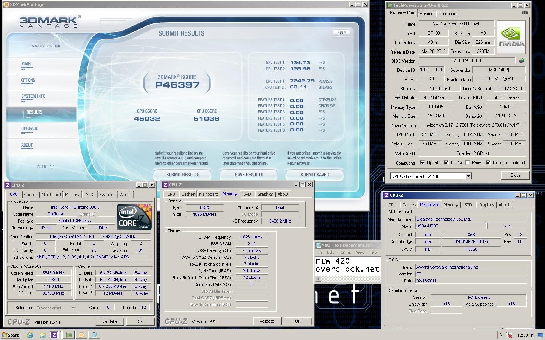The width and height of the screenshot is (545, 340).
Task: Click the BIOS Version 70.00.35.00.00 field
Action: [x=467, y=61]
